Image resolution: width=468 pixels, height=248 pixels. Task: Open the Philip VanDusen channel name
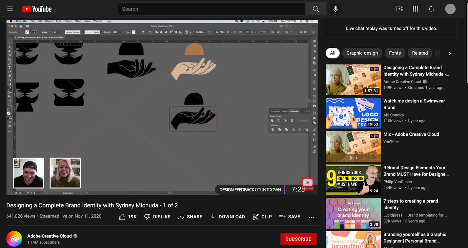pyautogui.click(x=397, y=182)
